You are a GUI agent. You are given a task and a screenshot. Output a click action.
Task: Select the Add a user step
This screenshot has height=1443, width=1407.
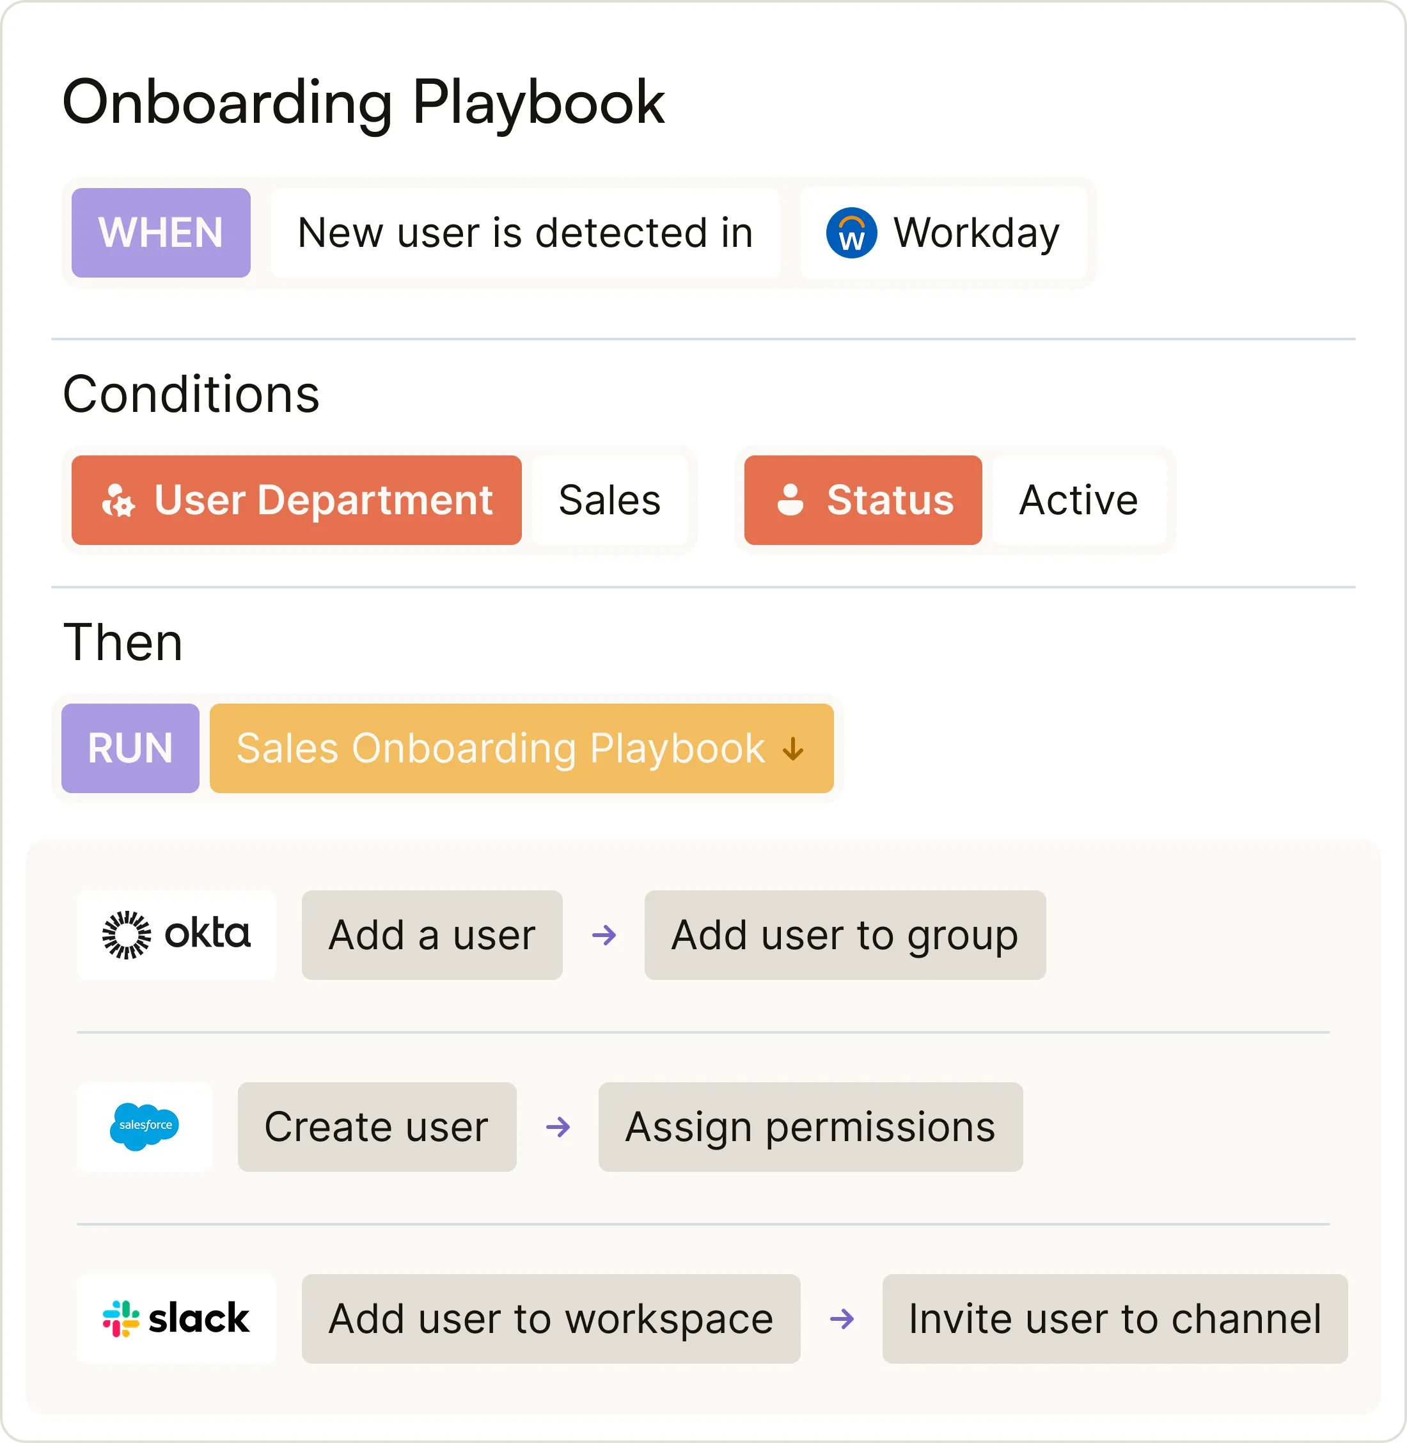coord(432,935)
